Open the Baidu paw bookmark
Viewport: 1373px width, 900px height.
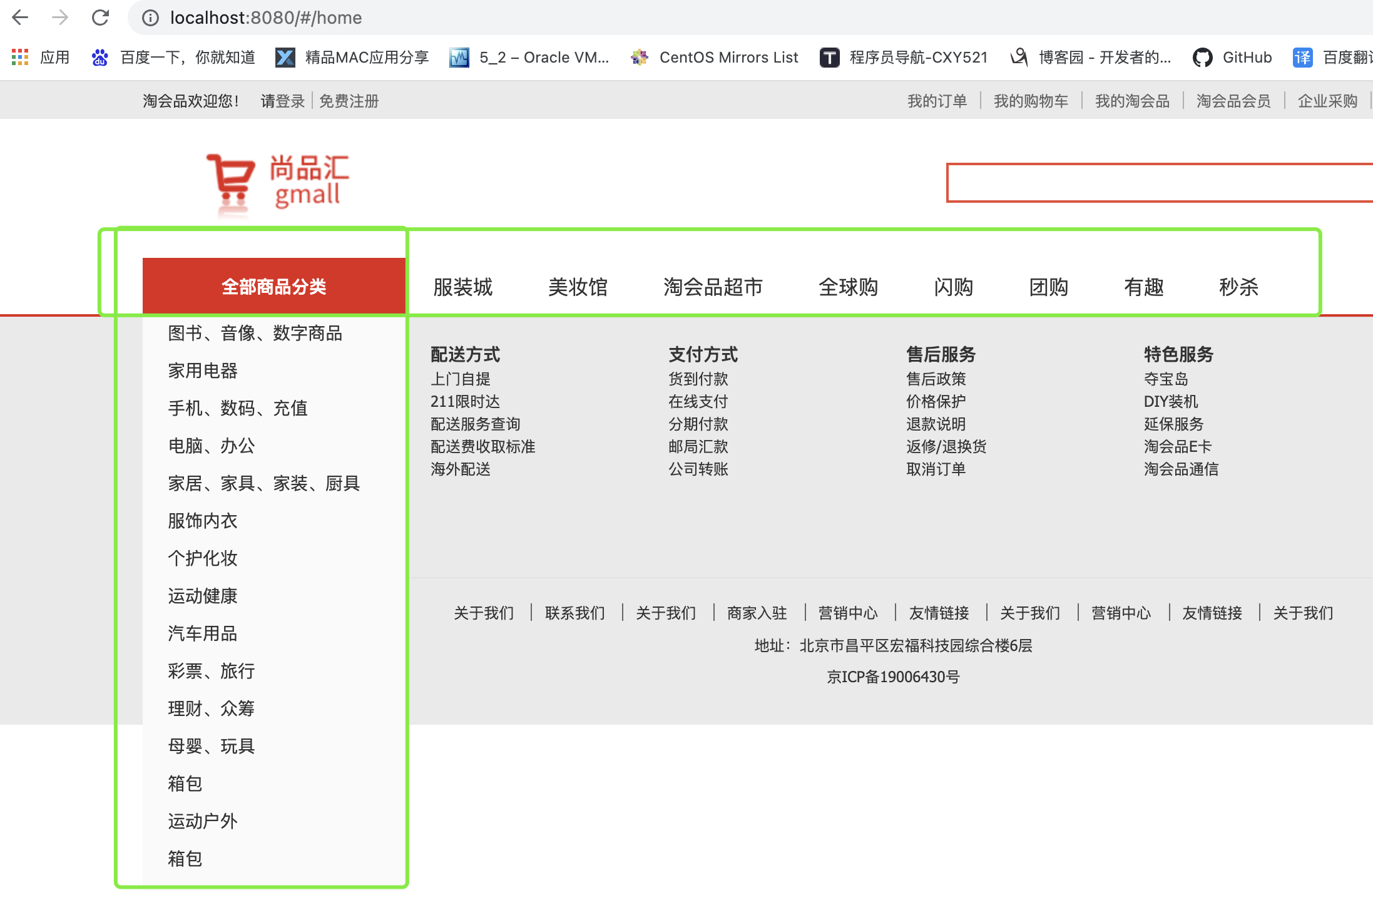100,58
